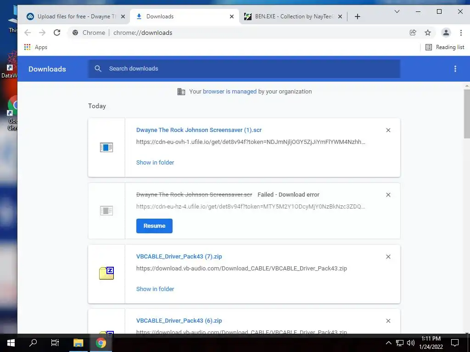Screen dimensions: 470x352
Task: Open the Reading list panel
Action: 445,47
